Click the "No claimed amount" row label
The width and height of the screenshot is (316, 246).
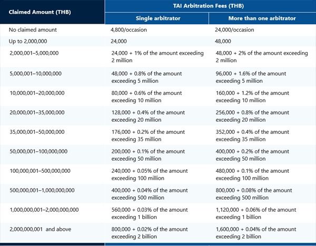coord(32,30)
